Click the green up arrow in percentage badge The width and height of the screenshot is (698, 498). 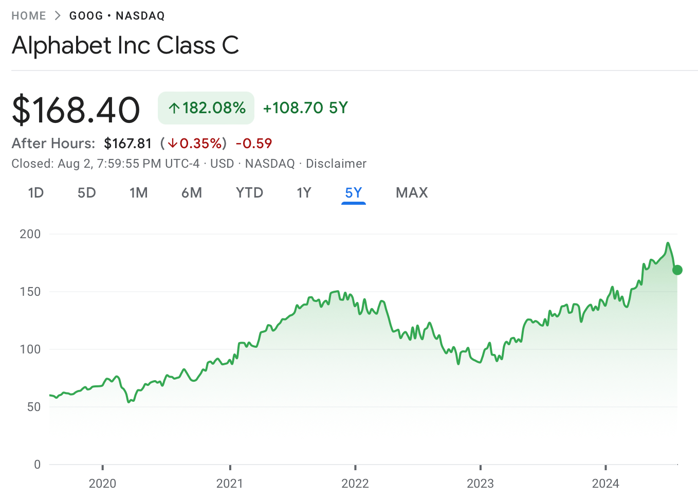coord(174,108)
